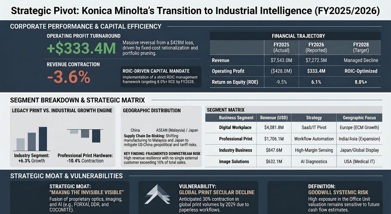Click 'SEGMENT BREAKDOWN & STRATEGIC MATRIX' heading
The image size is (391, 214).
78,100
